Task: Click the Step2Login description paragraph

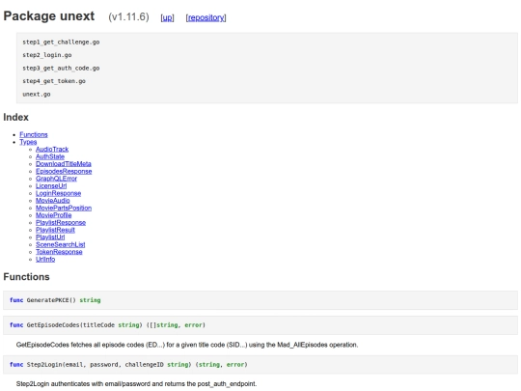Action: [137, 384]
